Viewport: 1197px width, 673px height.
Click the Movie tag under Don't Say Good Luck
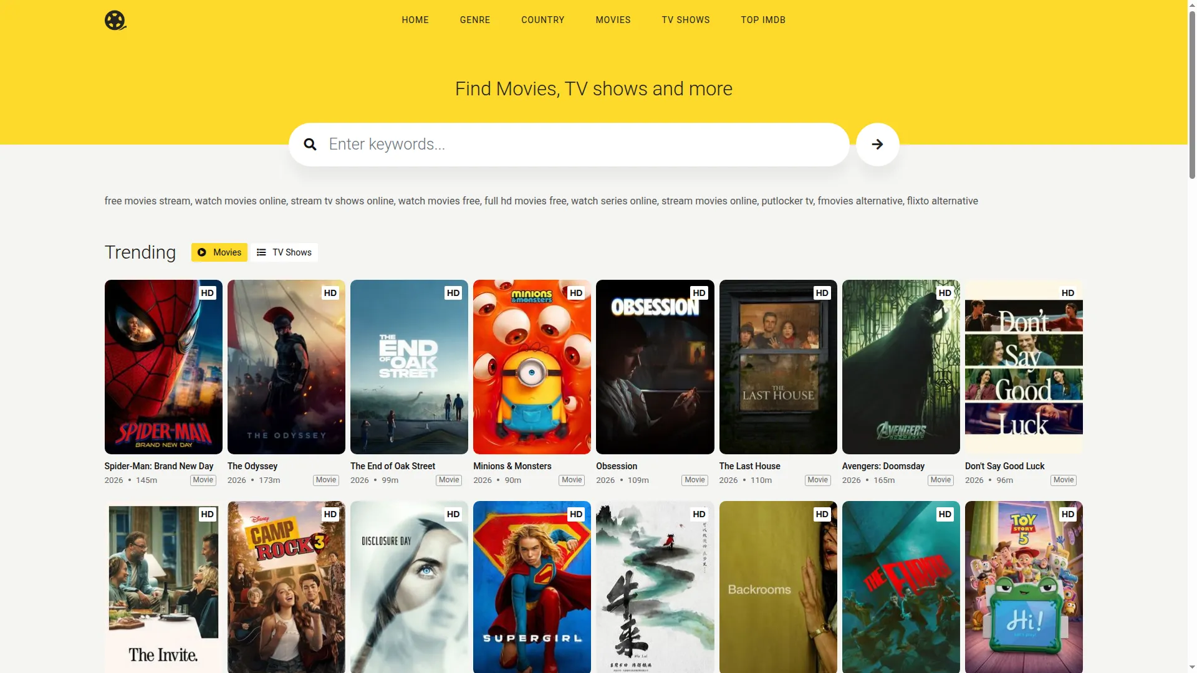(1064, 480)
